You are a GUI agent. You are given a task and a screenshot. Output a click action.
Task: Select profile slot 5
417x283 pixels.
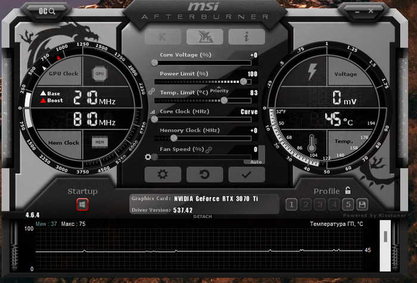click(x=348, y=205)
